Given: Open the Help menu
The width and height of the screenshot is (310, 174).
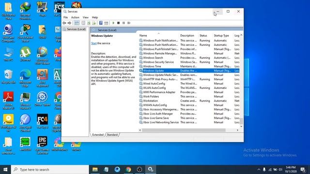Looking at the screenshot, I should (x=95, y=17).
